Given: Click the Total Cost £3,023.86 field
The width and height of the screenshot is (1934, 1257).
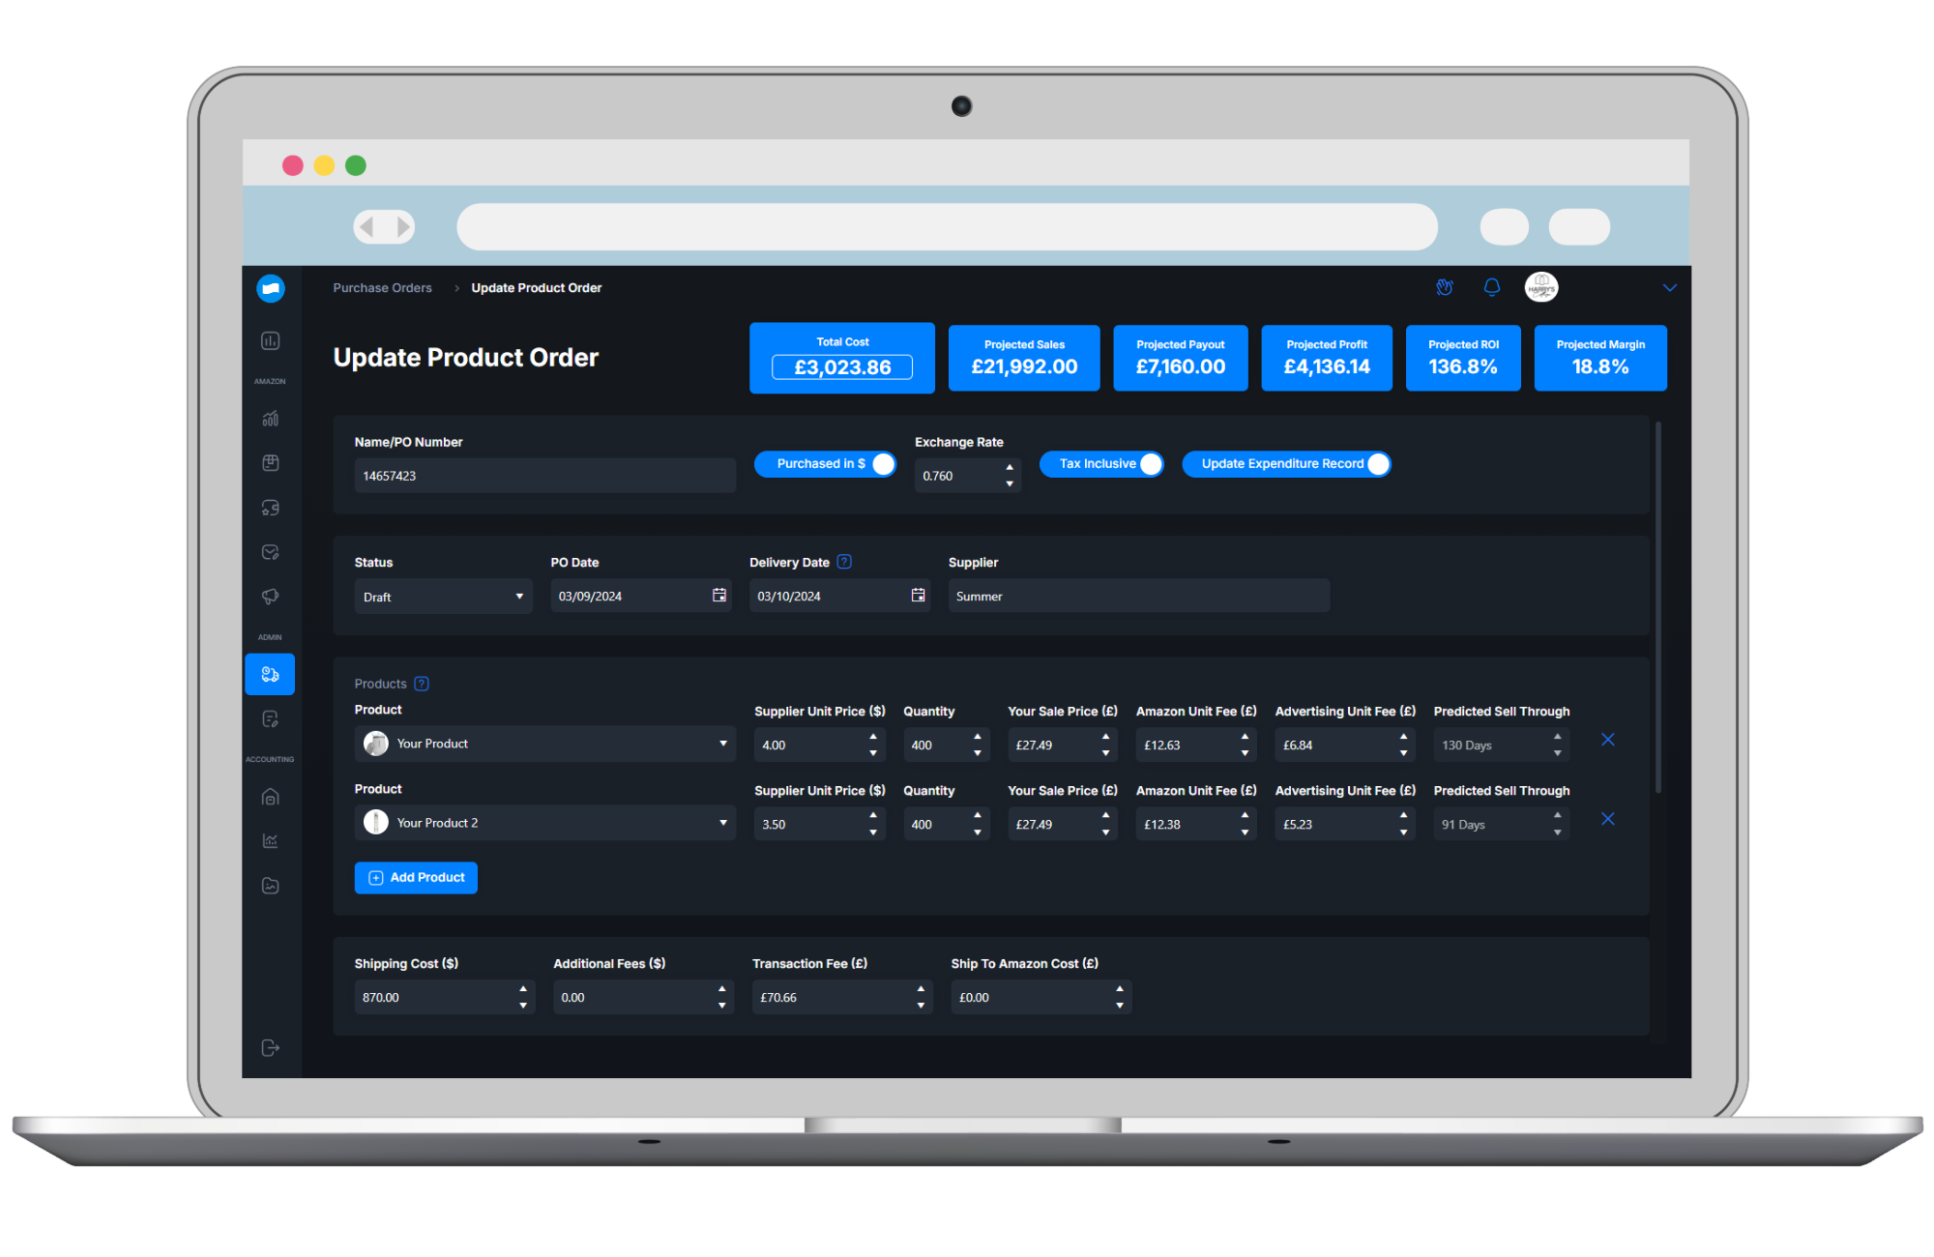Looking at the screenshot, I should click(x=842, y=367).
